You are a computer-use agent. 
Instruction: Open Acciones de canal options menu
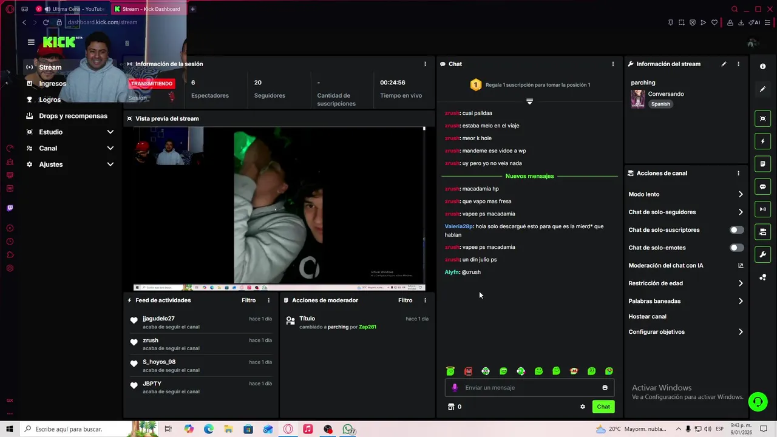[738, 173]
